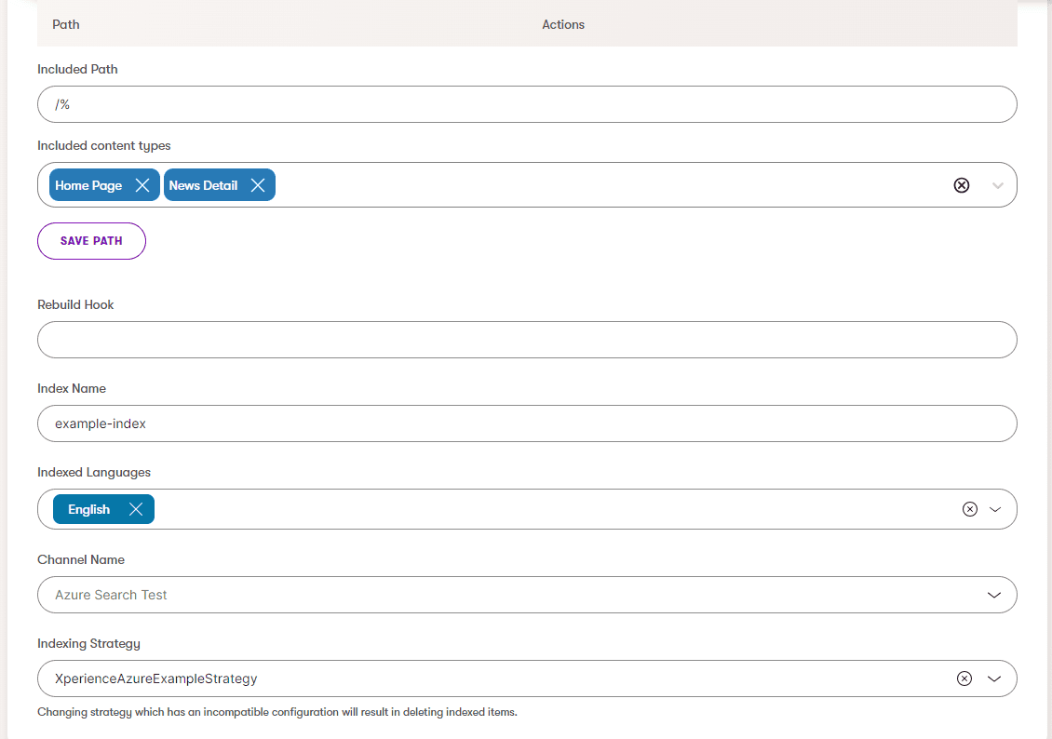Open the Indexed Languages dropdown arrow
1052x739 pixels.
click(995, 510)
